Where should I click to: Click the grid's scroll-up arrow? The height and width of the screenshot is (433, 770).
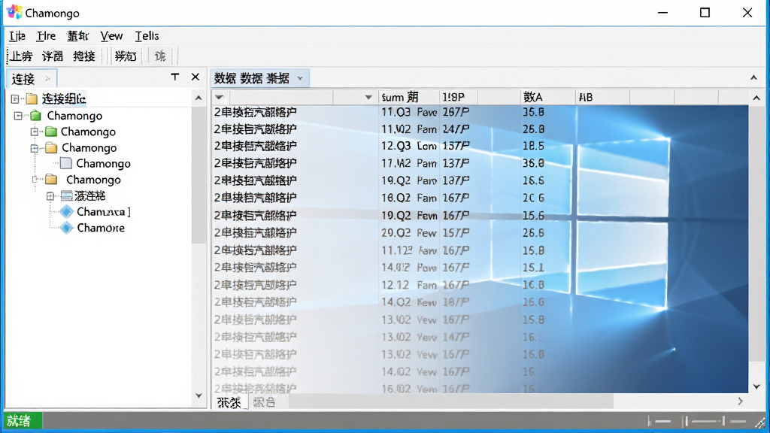tap(756, 98)
